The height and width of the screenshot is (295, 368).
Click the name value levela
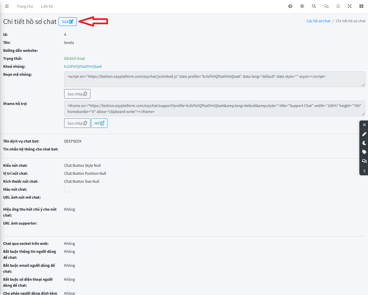pos(69,43)
